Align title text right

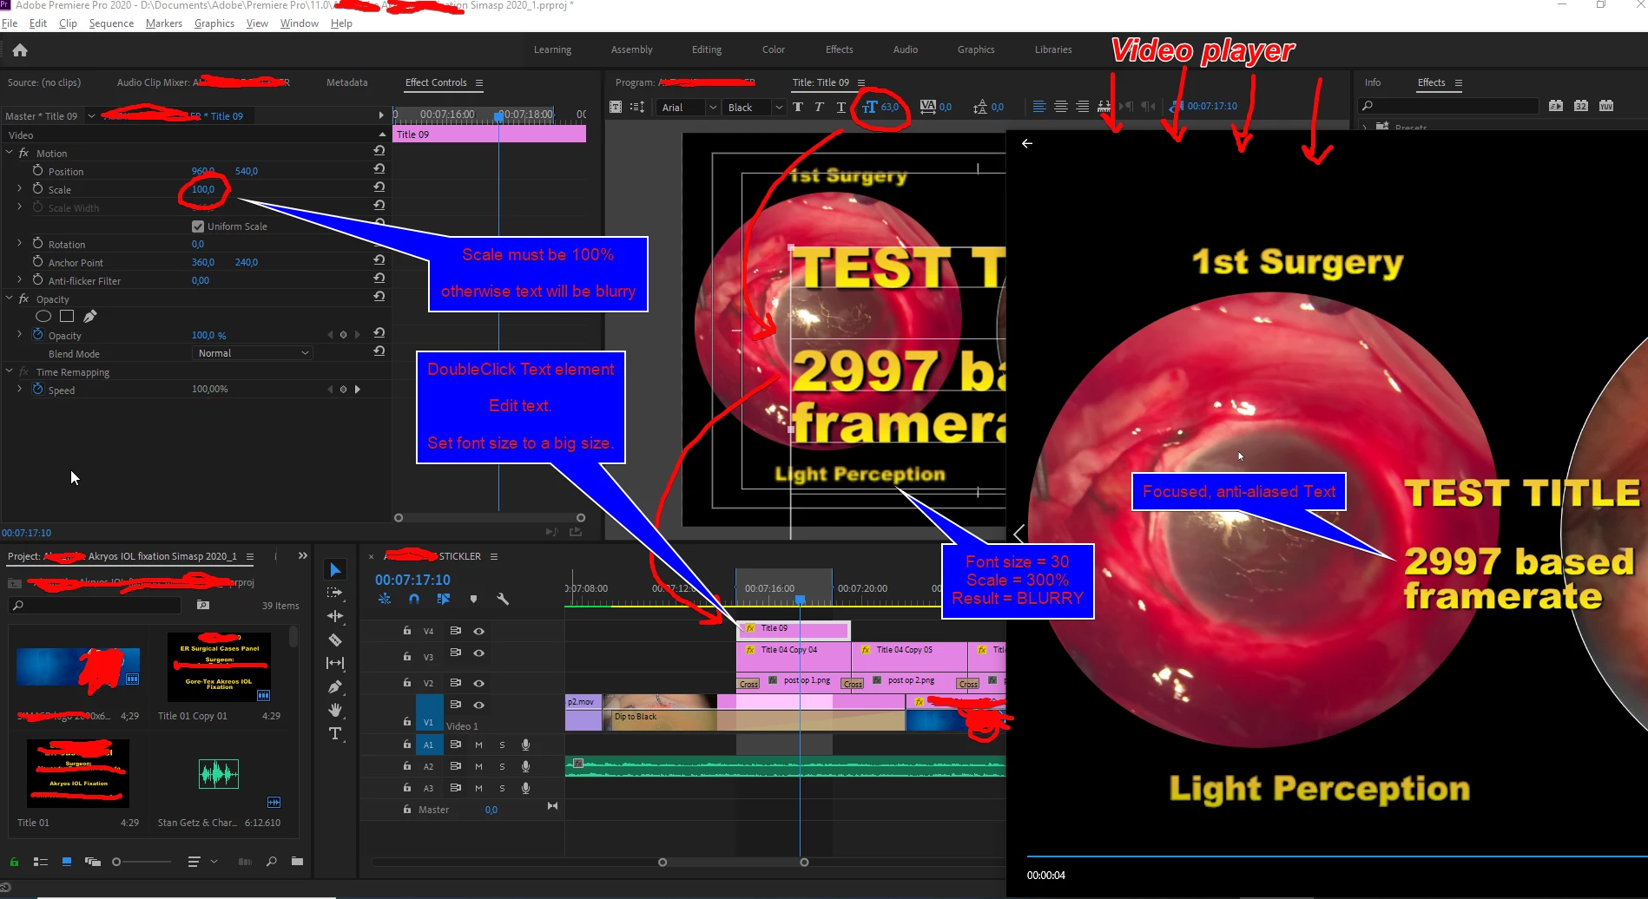[x=1082, y=107]
